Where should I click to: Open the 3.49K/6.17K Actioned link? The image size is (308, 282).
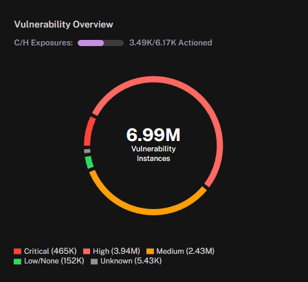point(170,43)
